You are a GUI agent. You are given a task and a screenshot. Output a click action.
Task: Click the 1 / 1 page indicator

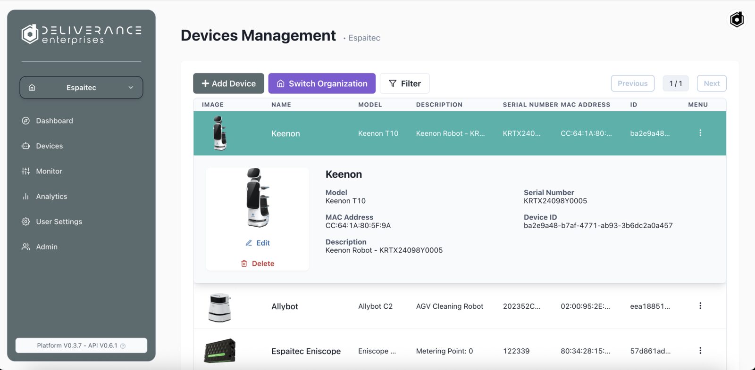coord(676,83)
